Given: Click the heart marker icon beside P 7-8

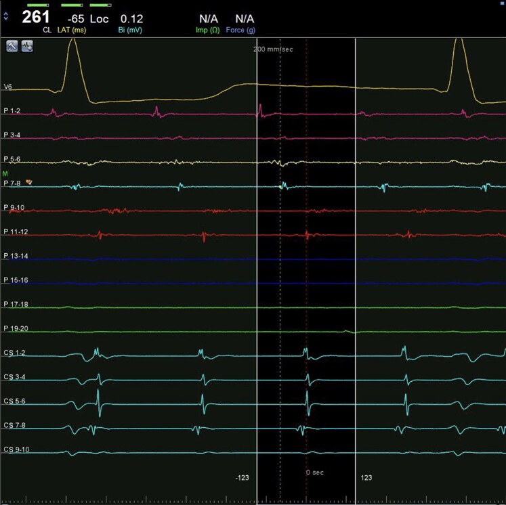Looking at the screenshot, I should click(29, 182).
